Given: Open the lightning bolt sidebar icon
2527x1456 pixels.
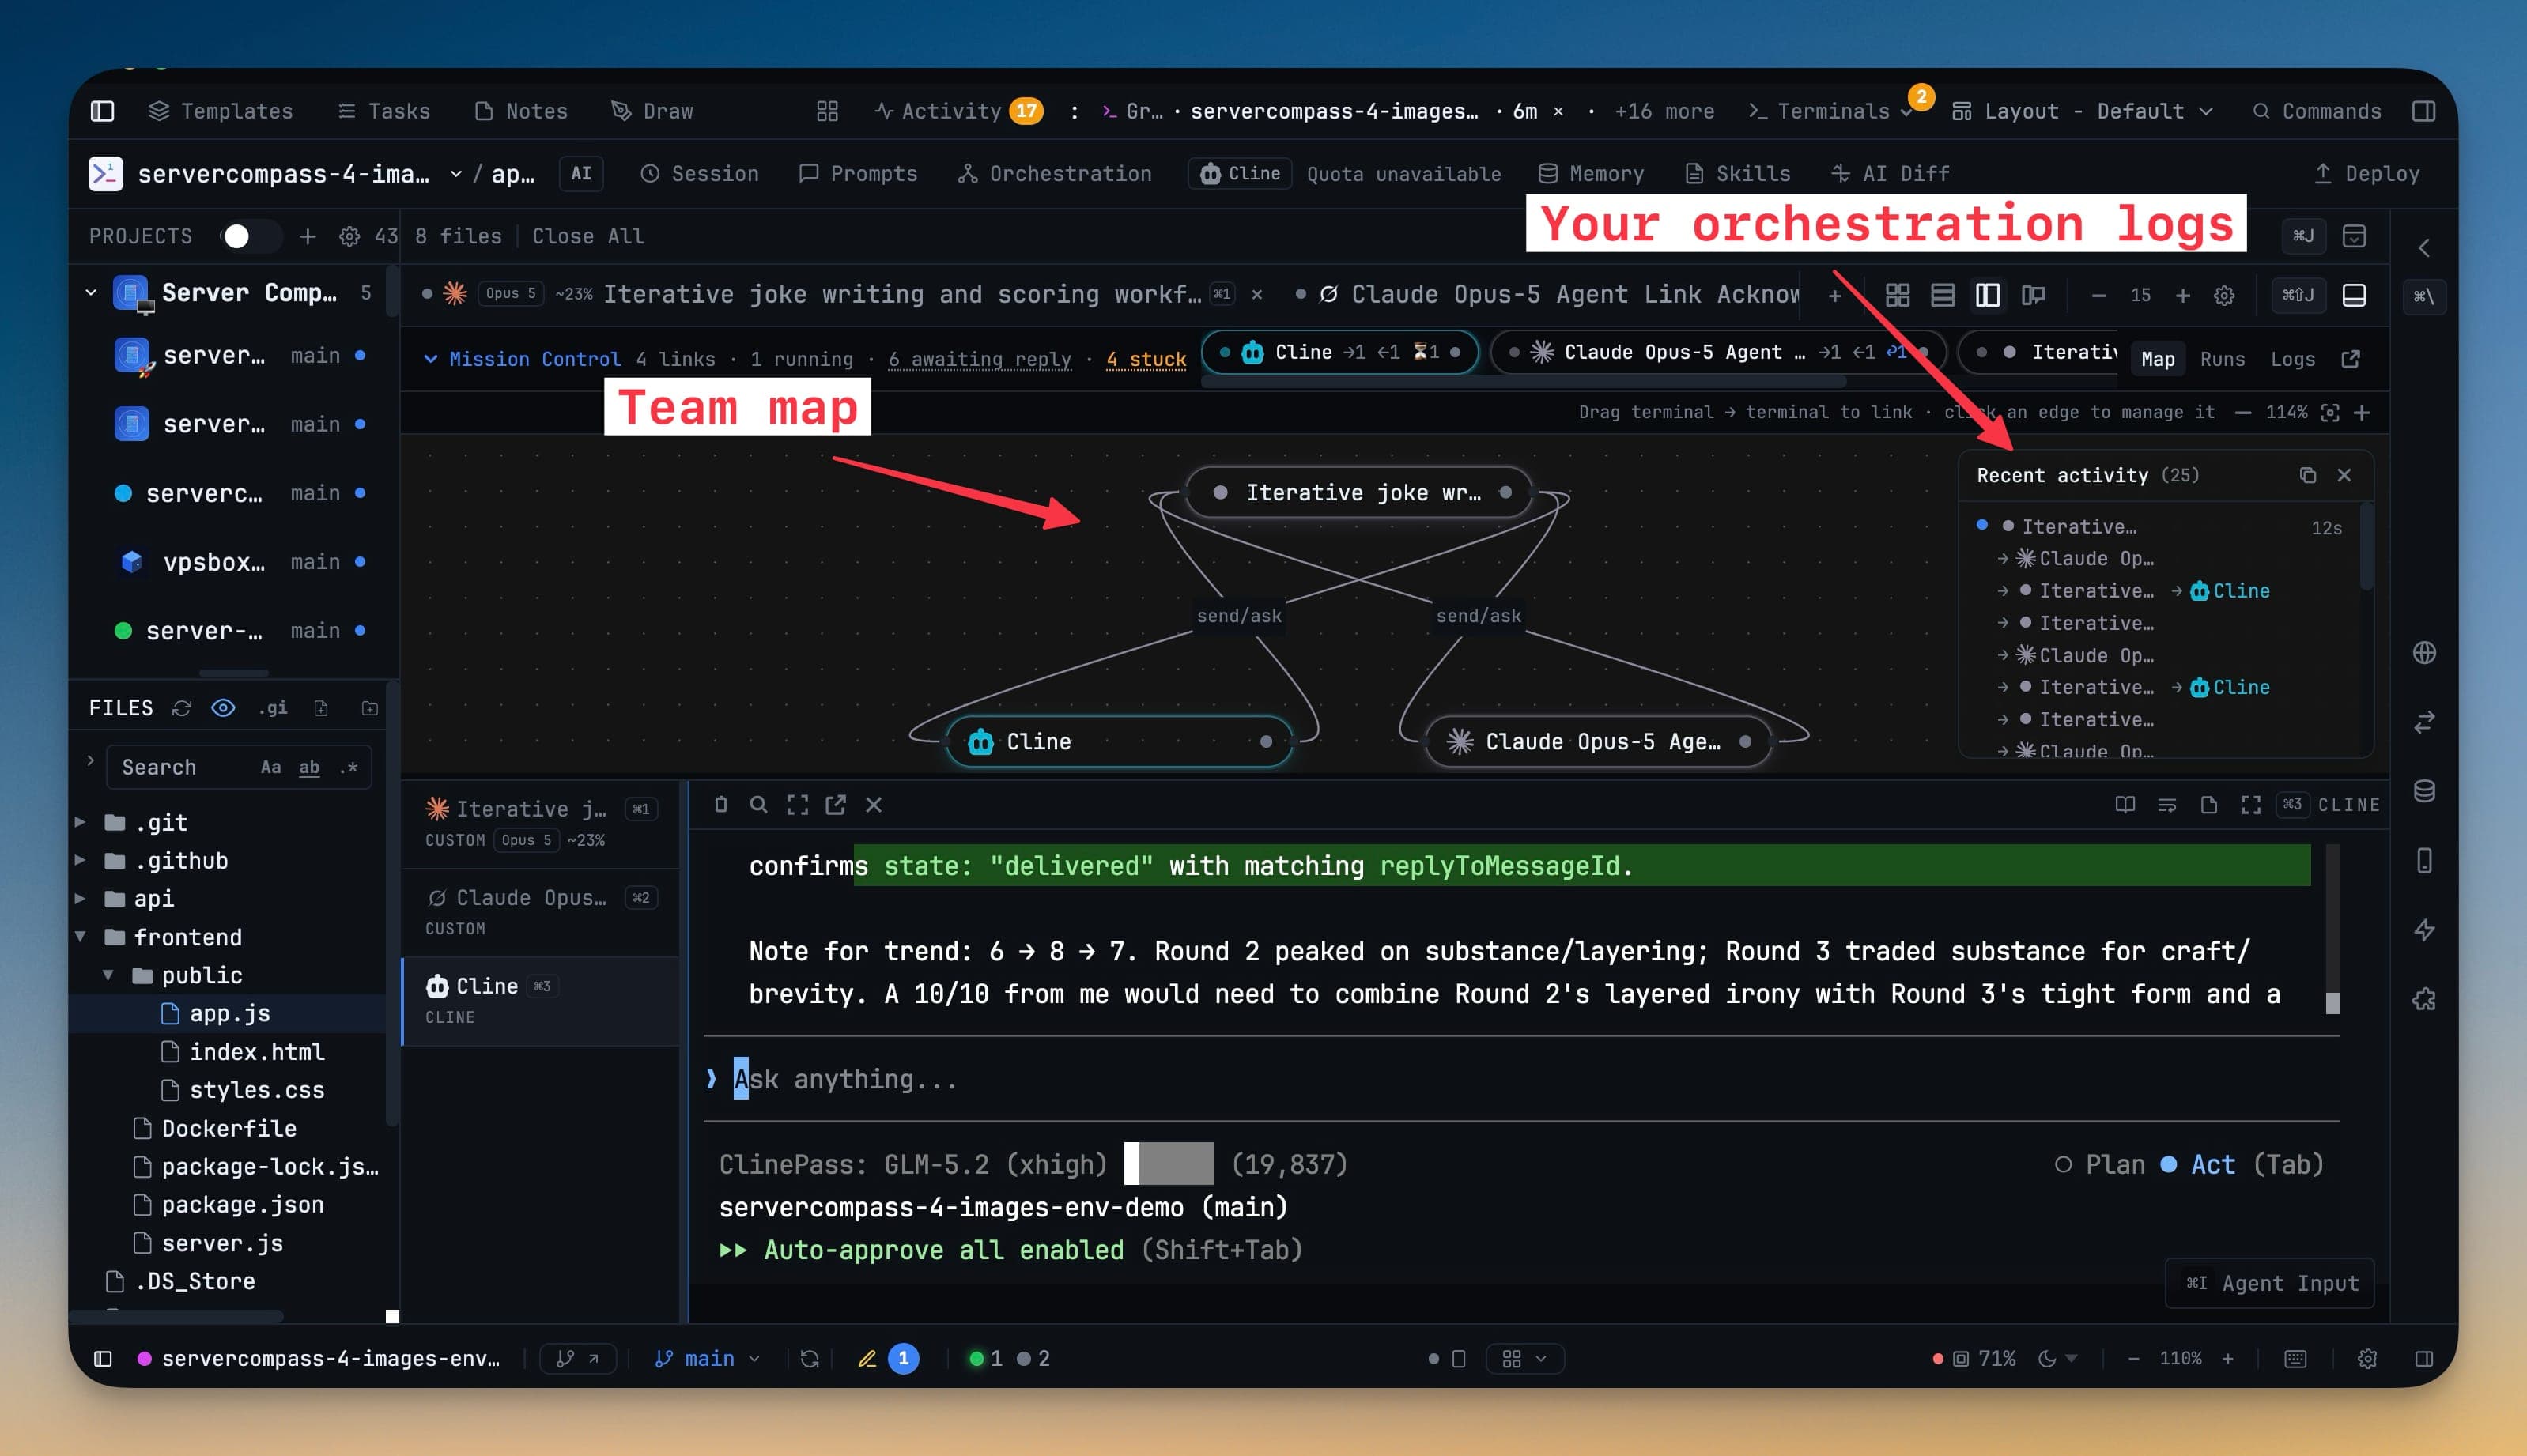Looking at the screenshot, I should [2423, 930].
